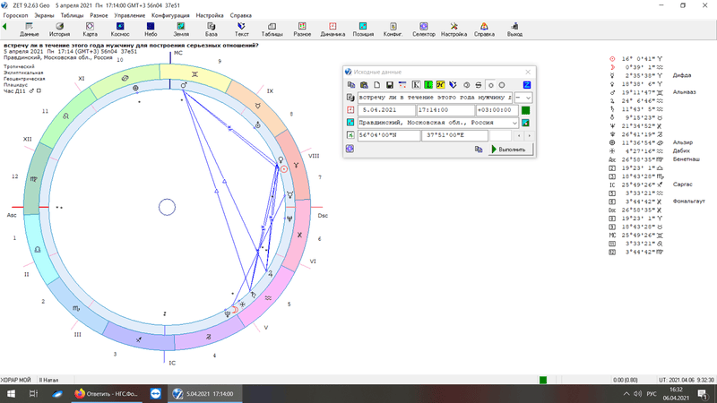The height and width of the screenshot is (403, 717).
Task: Open the Таблицы toolbar item
Action: tap(272, 29)
